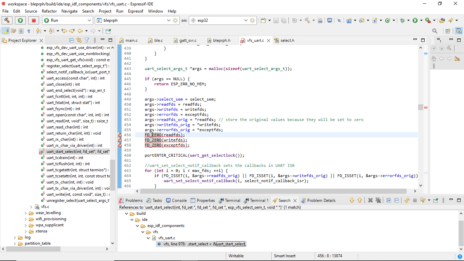Edit bleprph launch configuration gear
Image resolution: width=464 pixels, height=261 pixels.
[x=175, y=20]
